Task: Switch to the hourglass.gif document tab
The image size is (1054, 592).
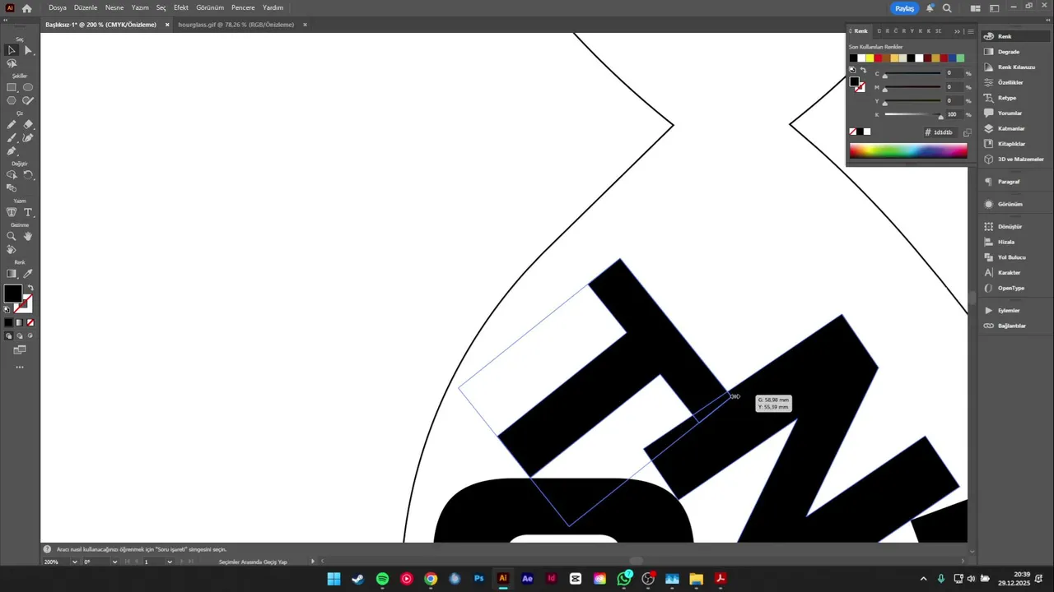Action: pyautogui.click(x=236, y=25)
